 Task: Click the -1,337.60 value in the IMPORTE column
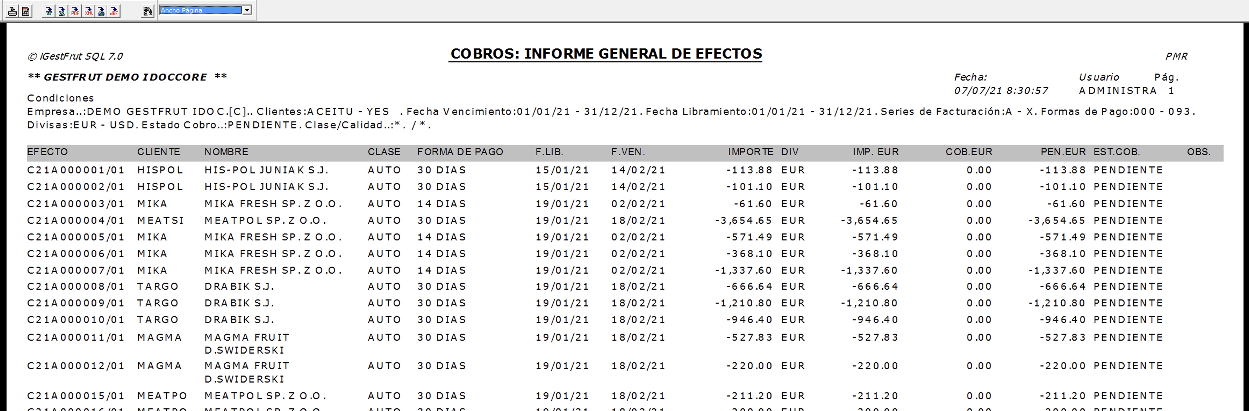pyautogui.click(x=743, y=271)
